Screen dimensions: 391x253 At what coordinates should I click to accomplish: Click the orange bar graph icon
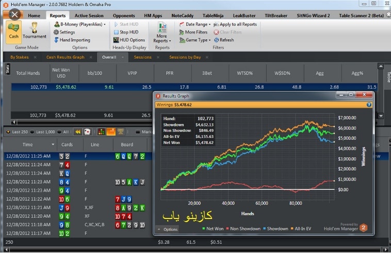click(x=111, y=132)
